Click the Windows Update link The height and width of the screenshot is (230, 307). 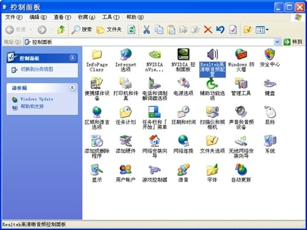pos(37,99)
